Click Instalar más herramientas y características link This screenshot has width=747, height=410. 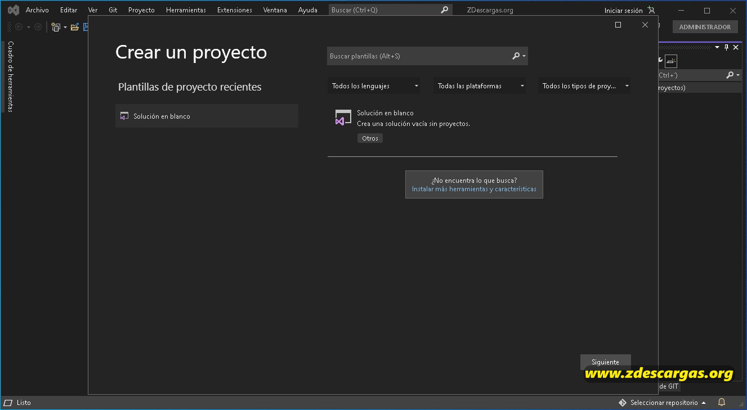tap(474, 190)
